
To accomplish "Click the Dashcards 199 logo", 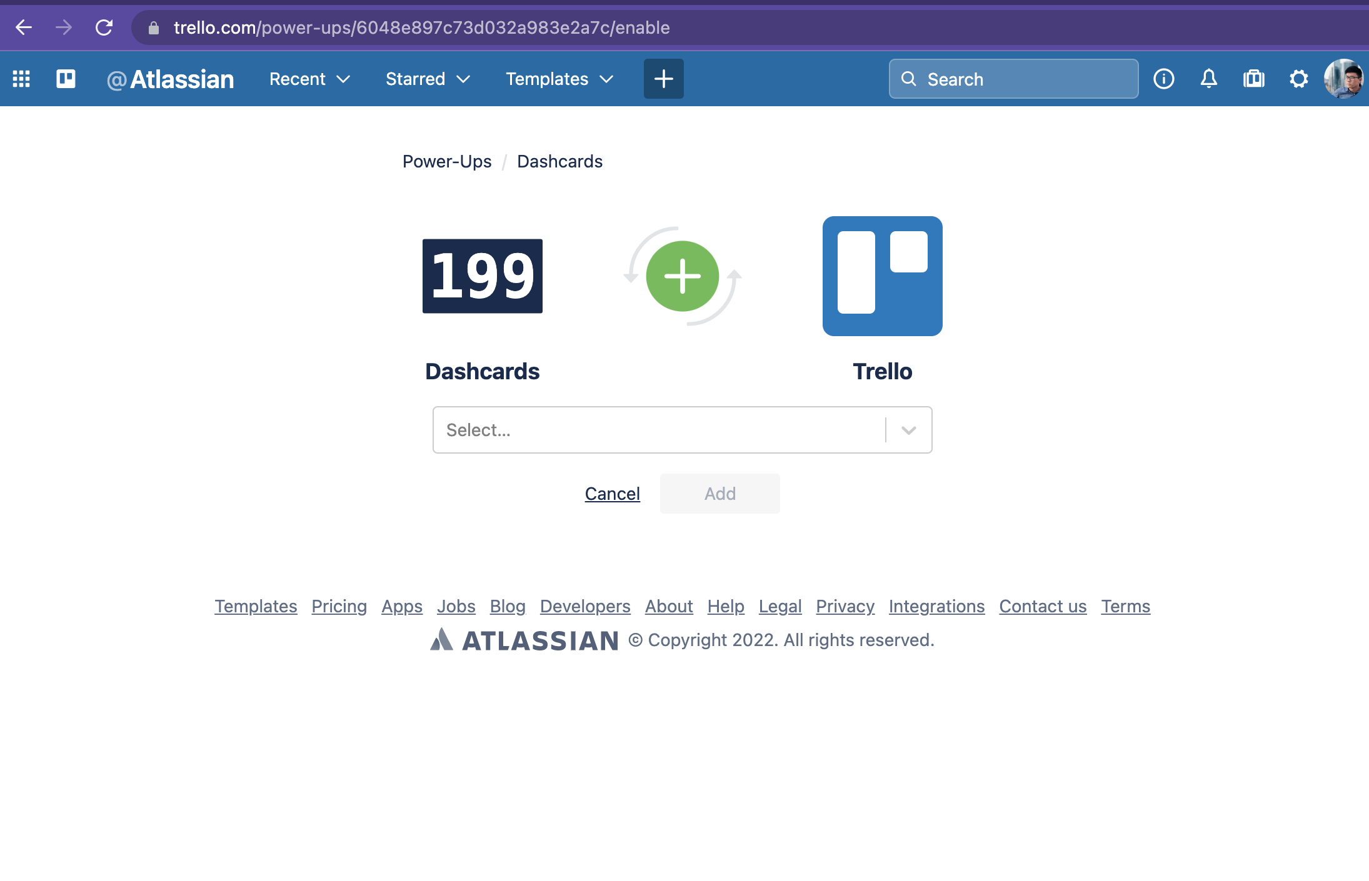I will 483,276.
